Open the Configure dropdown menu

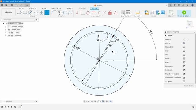point(126,16)
